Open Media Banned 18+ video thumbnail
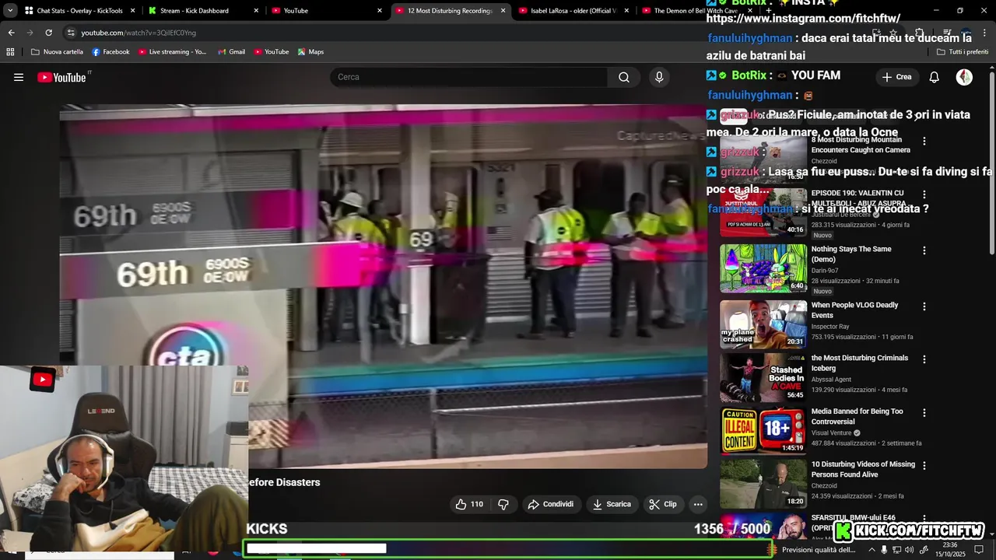996x560 pixels. point(763,430)
